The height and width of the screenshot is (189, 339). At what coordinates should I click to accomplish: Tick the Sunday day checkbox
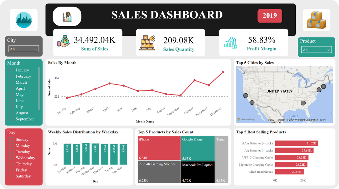11,140
